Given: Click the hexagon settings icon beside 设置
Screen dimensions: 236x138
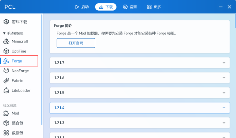Looking at the screenshot, I should [x=125, y=7].
